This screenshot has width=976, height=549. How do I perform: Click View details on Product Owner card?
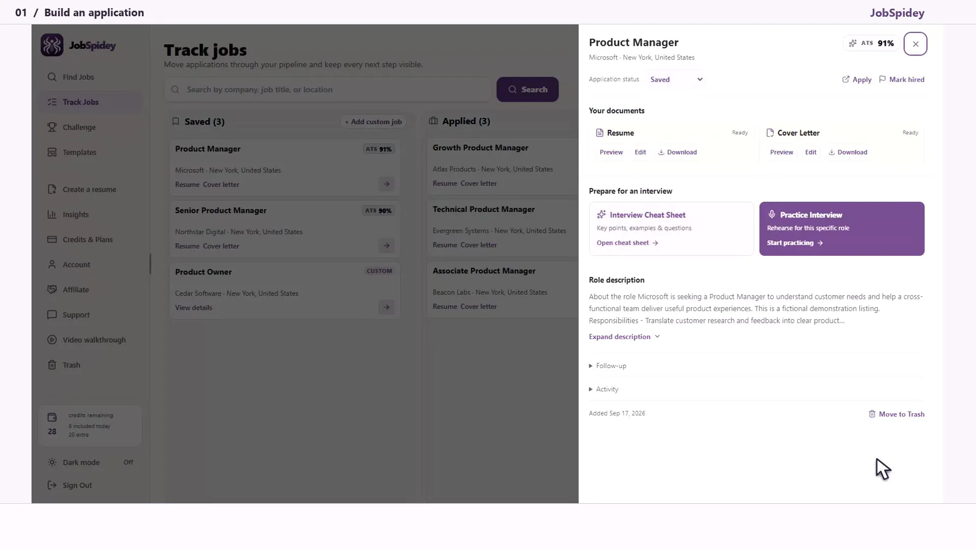(x=194, y=308)
